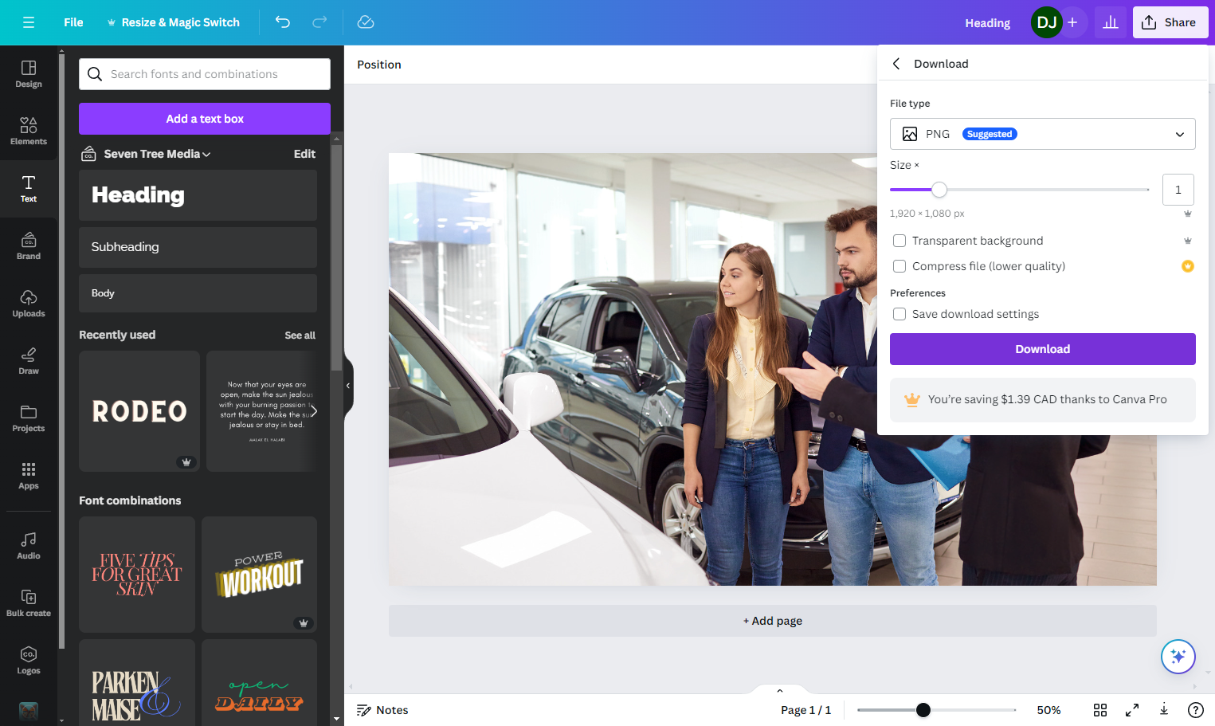The height and width of the screenshot is (726, 1215).
Task: Click Add a text box button
Action: tap(205, 119)
